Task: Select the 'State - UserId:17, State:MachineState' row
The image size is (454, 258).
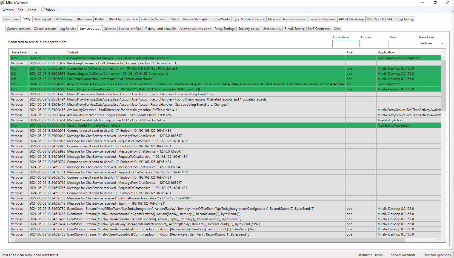Action: tap(225, 125)
